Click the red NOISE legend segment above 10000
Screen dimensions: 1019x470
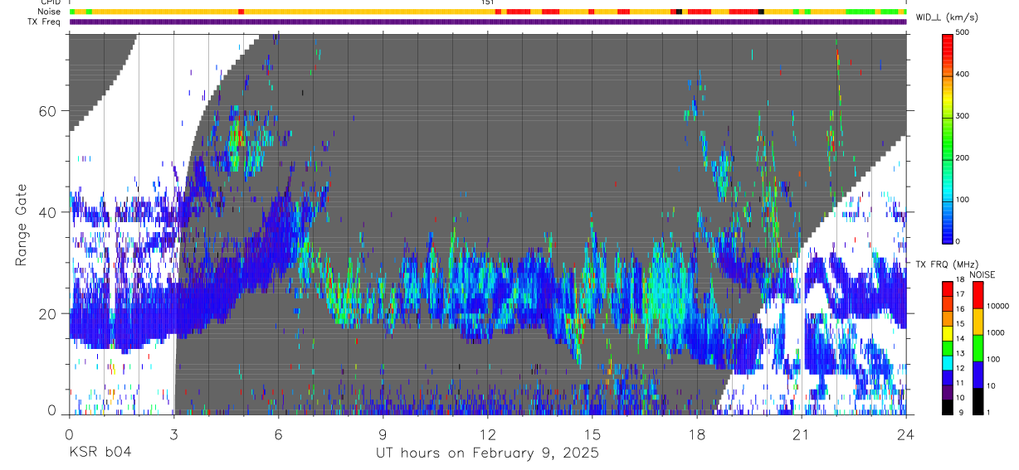click(x=978, y=294)
